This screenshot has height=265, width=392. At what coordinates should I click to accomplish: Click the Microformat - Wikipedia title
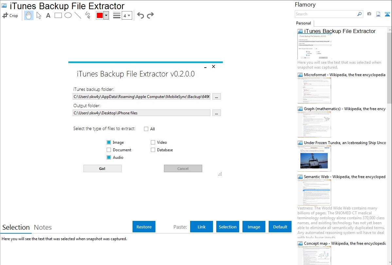tap(345, 75)
